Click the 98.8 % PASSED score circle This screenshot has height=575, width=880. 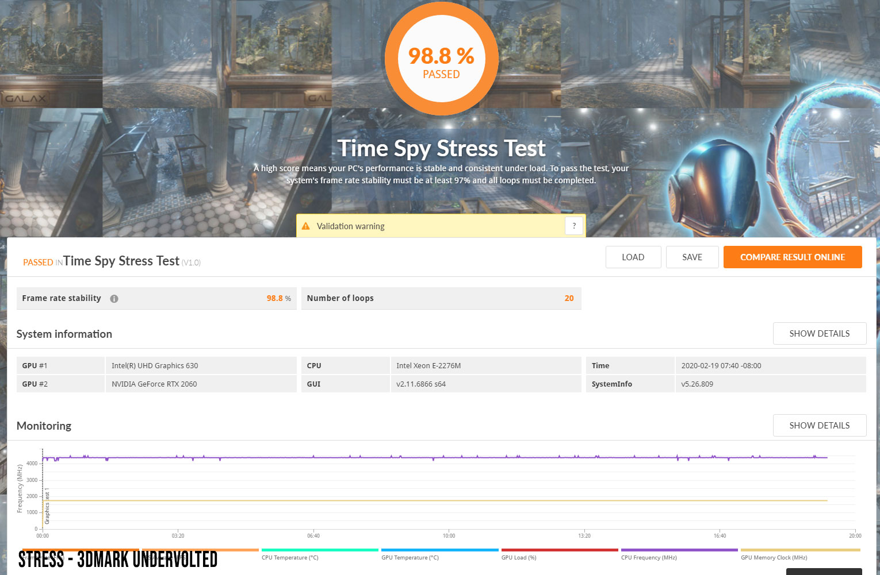tap(441, 59)
